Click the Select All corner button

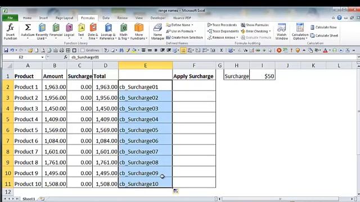[x=8, y=66]
